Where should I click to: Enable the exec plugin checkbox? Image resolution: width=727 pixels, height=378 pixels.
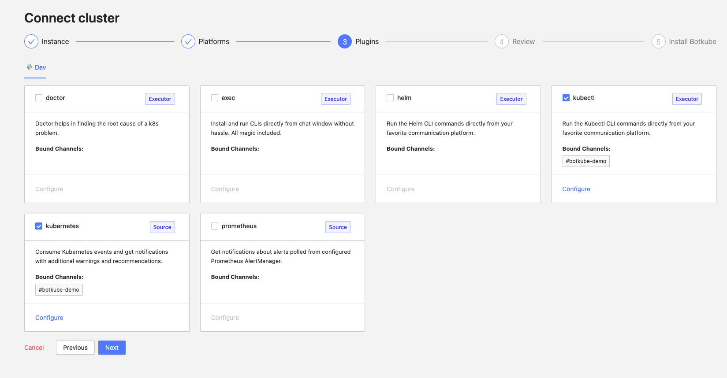(x=215, y=98)
